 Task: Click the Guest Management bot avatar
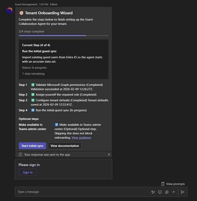[x=10, y=10]
